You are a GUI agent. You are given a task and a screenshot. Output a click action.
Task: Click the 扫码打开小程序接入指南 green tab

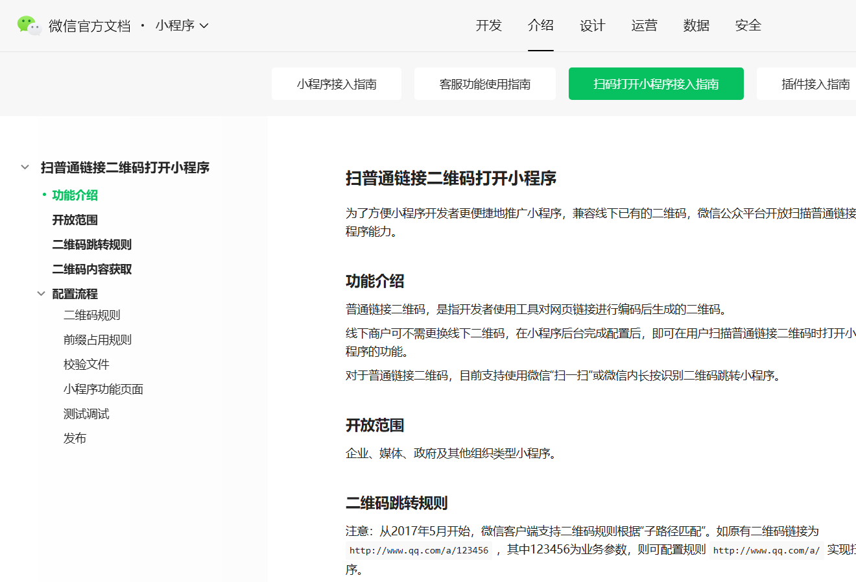click(x=656, y=84)
